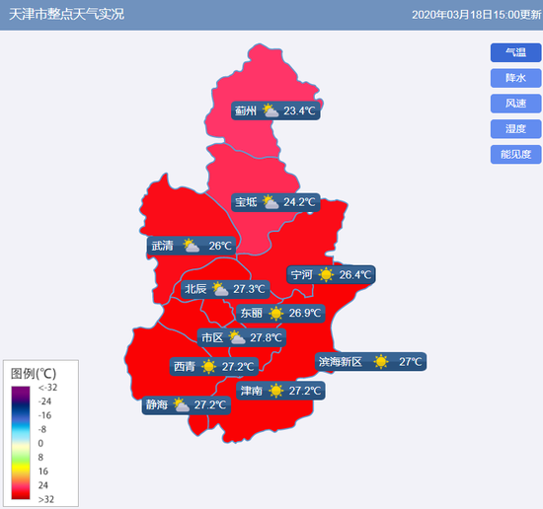This screenshot has height=509, width=543.
Task: Show the 湿度 humidity map
Action: click(x=515, y=128)
